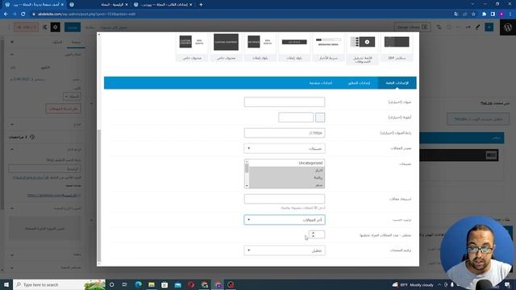Reload the page with refresh icon

pos(23,14)
